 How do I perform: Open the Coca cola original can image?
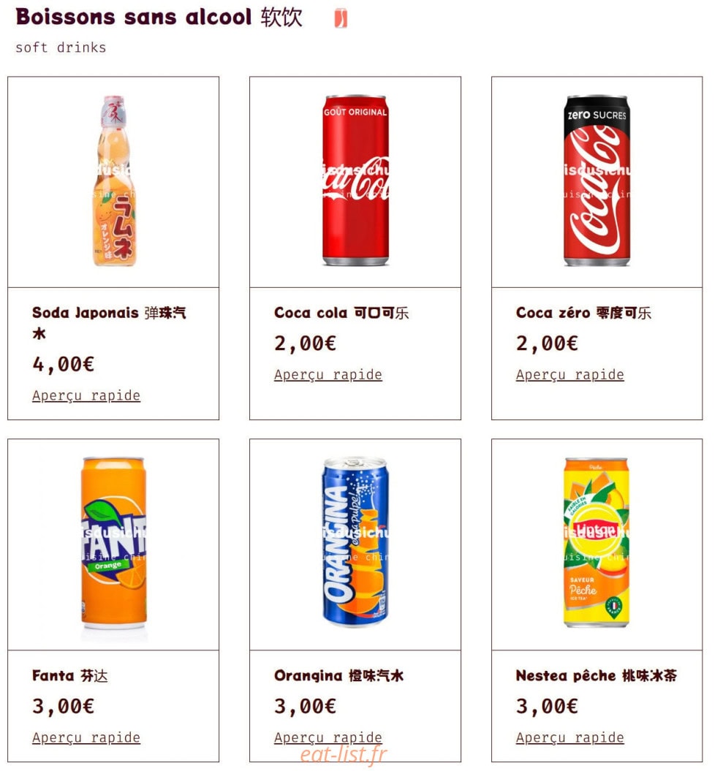coord(355,181)
